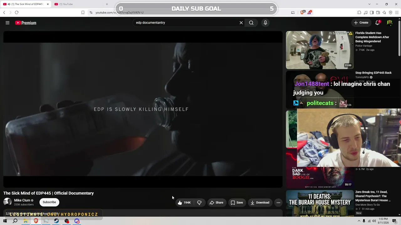The image size is (401, 225).
Task: Open File Explorer from taskbar
Action: tap(25, 221)
